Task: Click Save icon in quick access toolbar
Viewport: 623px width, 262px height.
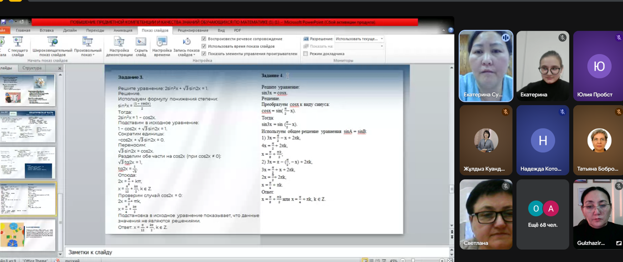Action: [3, 22]
